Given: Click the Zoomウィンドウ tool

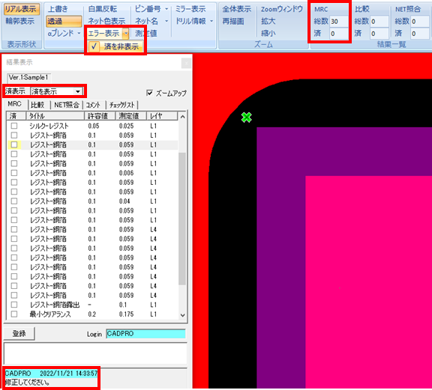Looking at the screenshot, I should [282, 9].
